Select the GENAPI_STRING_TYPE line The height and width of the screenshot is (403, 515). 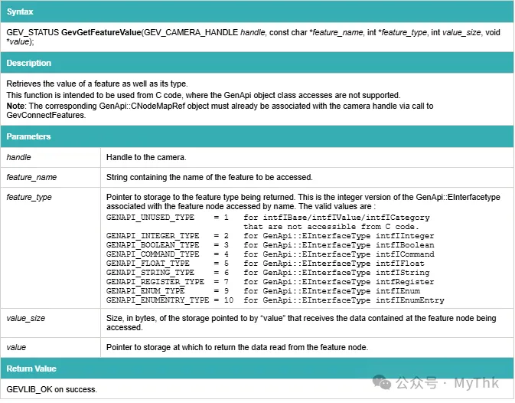[x=268, y=273]
